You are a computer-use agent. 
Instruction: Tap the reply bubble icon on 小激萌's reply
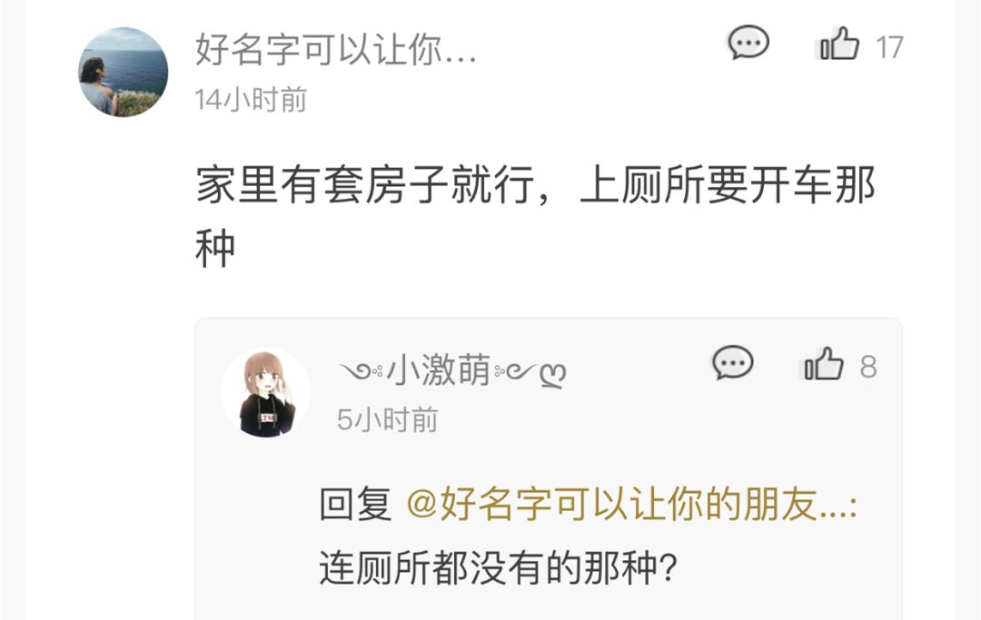tap(733, 362)
